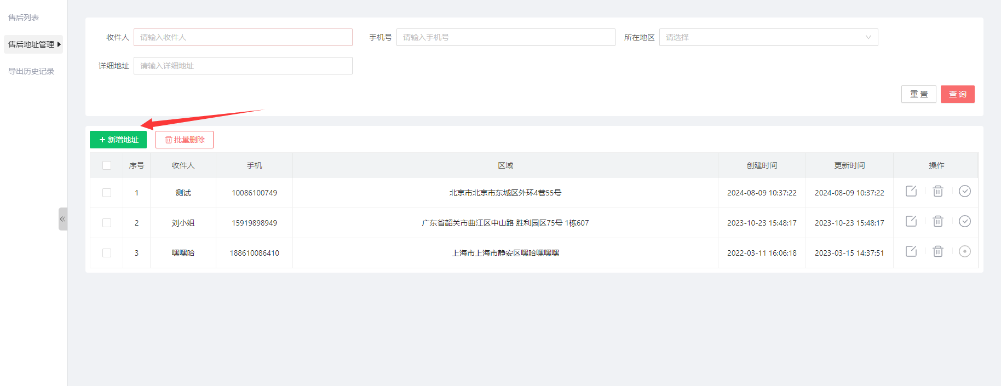Focus the 手机号 input field
The height and width of the screenshot is (386, 1001).
click(x=505, y=37)
